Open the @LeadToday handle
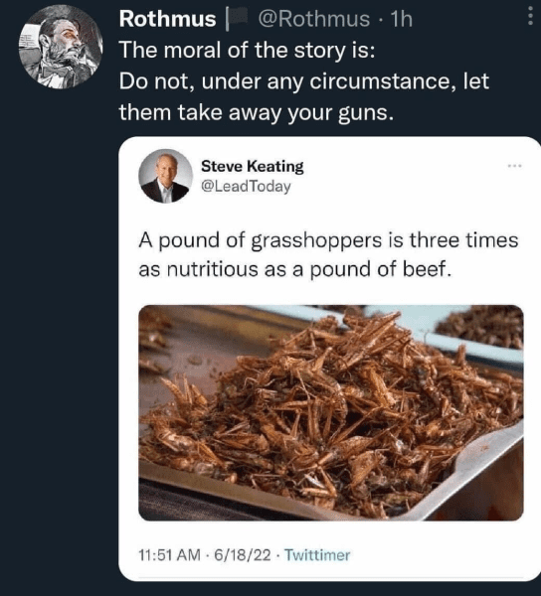 (x=246, y=187)
